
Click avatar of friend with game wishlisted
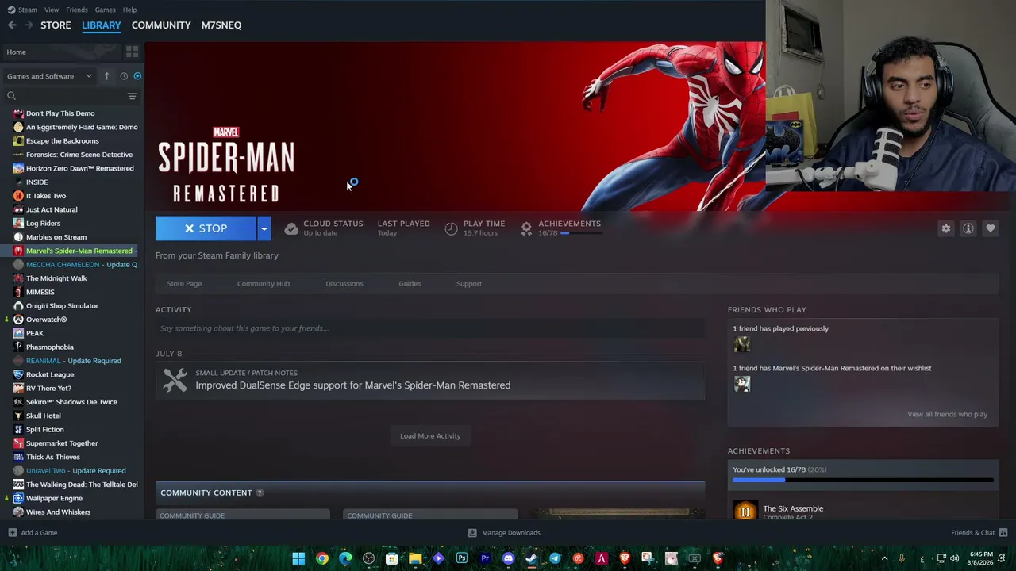[x=742, y=384]
